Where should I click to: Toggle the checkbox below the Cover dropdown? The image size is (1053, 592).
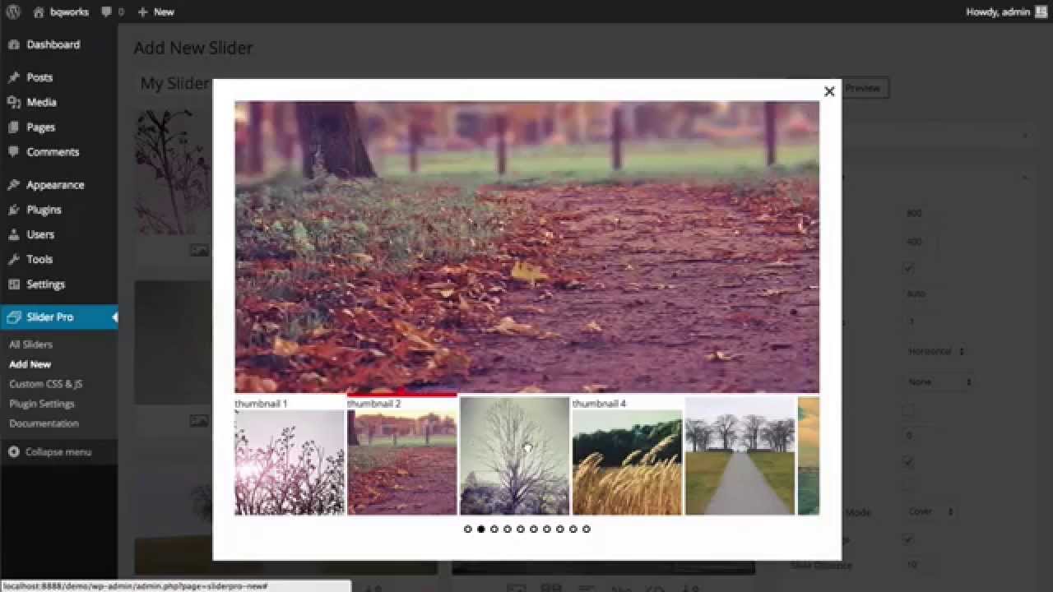[908, 539]
